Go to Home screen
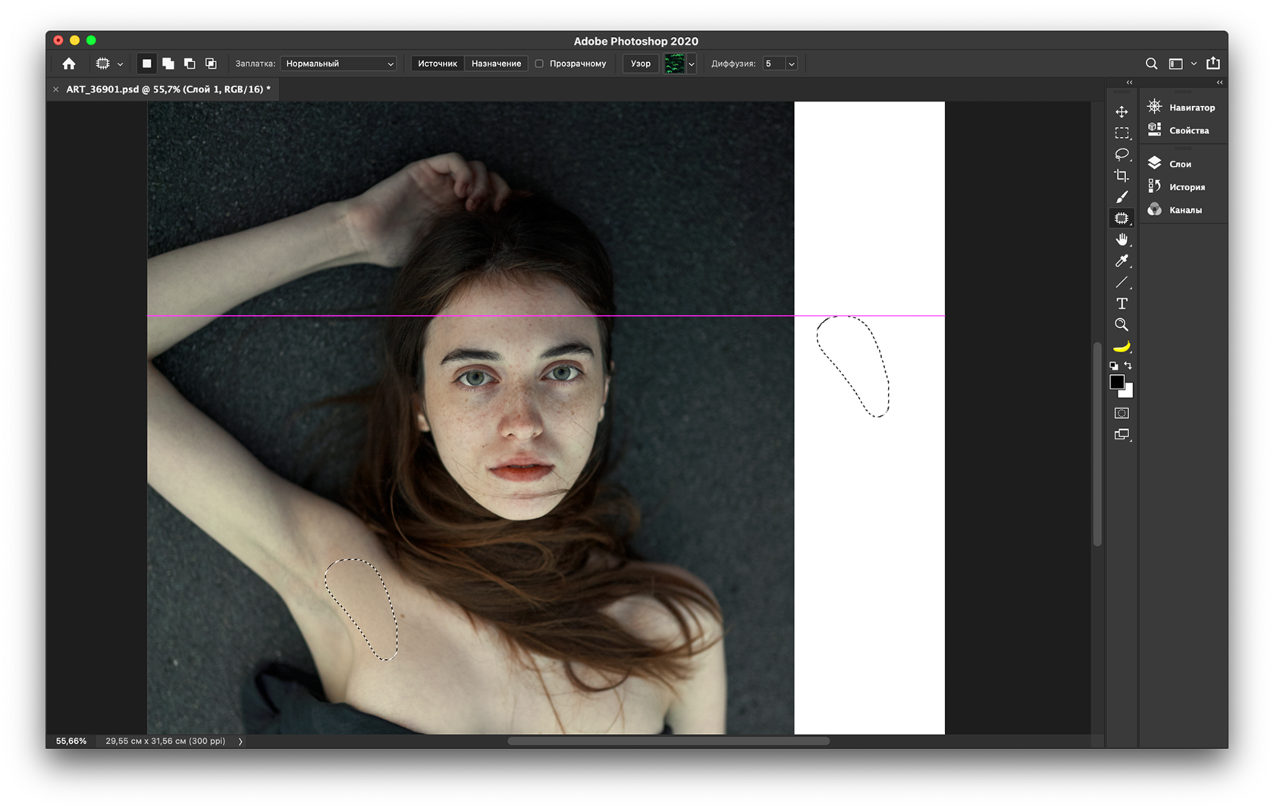Image resolution: width=1274 pixels, height=809 pixels. [69, 64]
